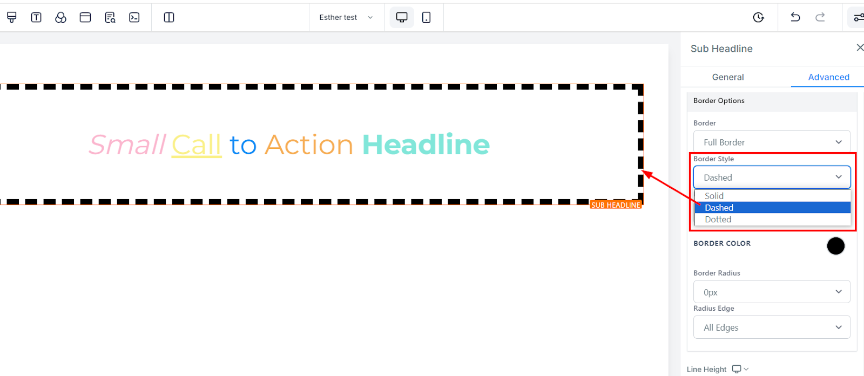Open the black border color swatch
Viewport: 864px width, 376px height.
pos(835,246)
